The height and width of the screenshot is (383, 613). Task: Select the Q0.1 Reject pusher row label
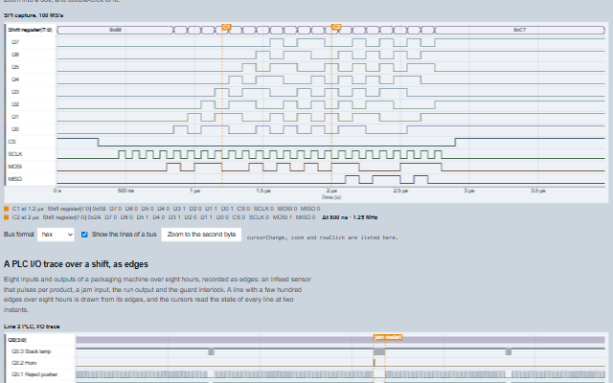click(34, 374)
